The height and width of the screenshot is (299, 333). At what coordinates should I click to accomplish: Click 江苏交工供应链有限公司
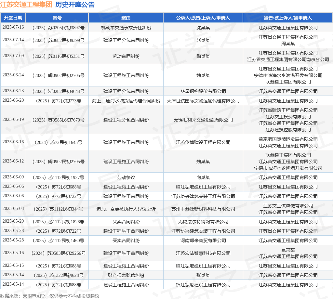[288, 206]
